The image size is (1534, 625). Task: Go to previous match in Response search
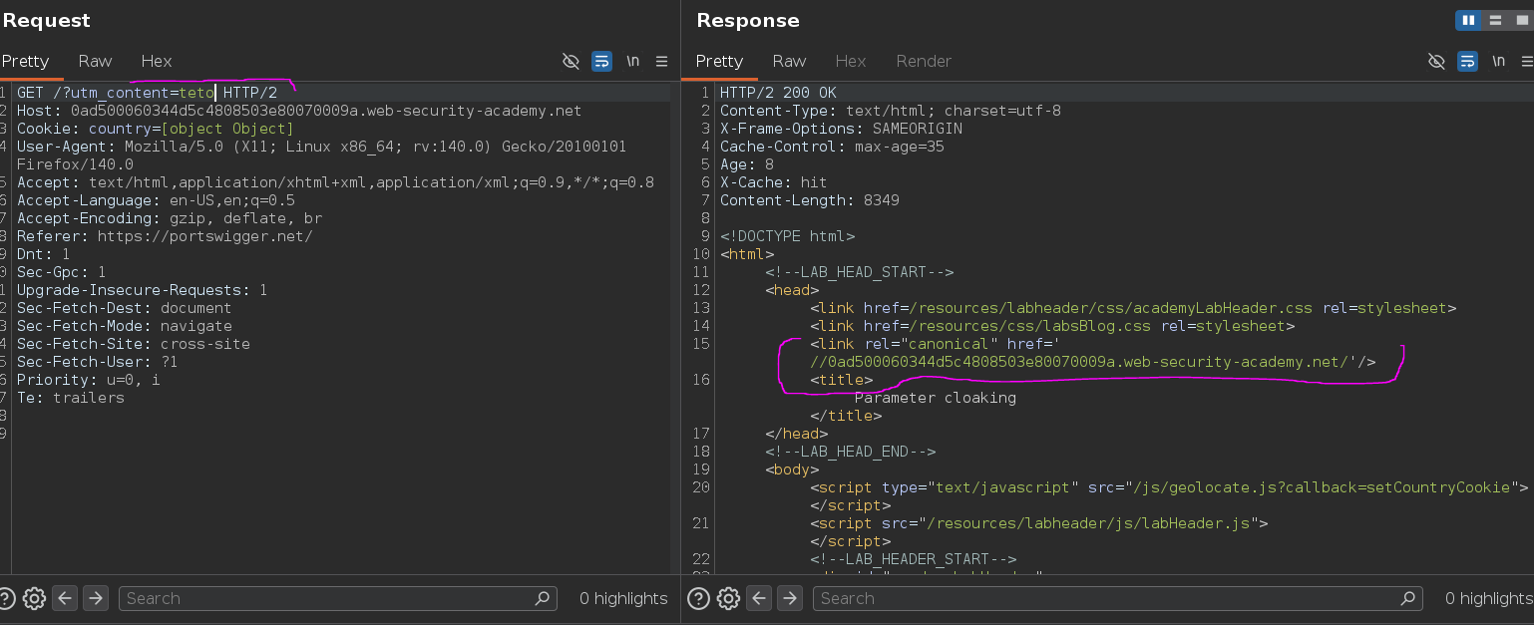tap(759, 598)
